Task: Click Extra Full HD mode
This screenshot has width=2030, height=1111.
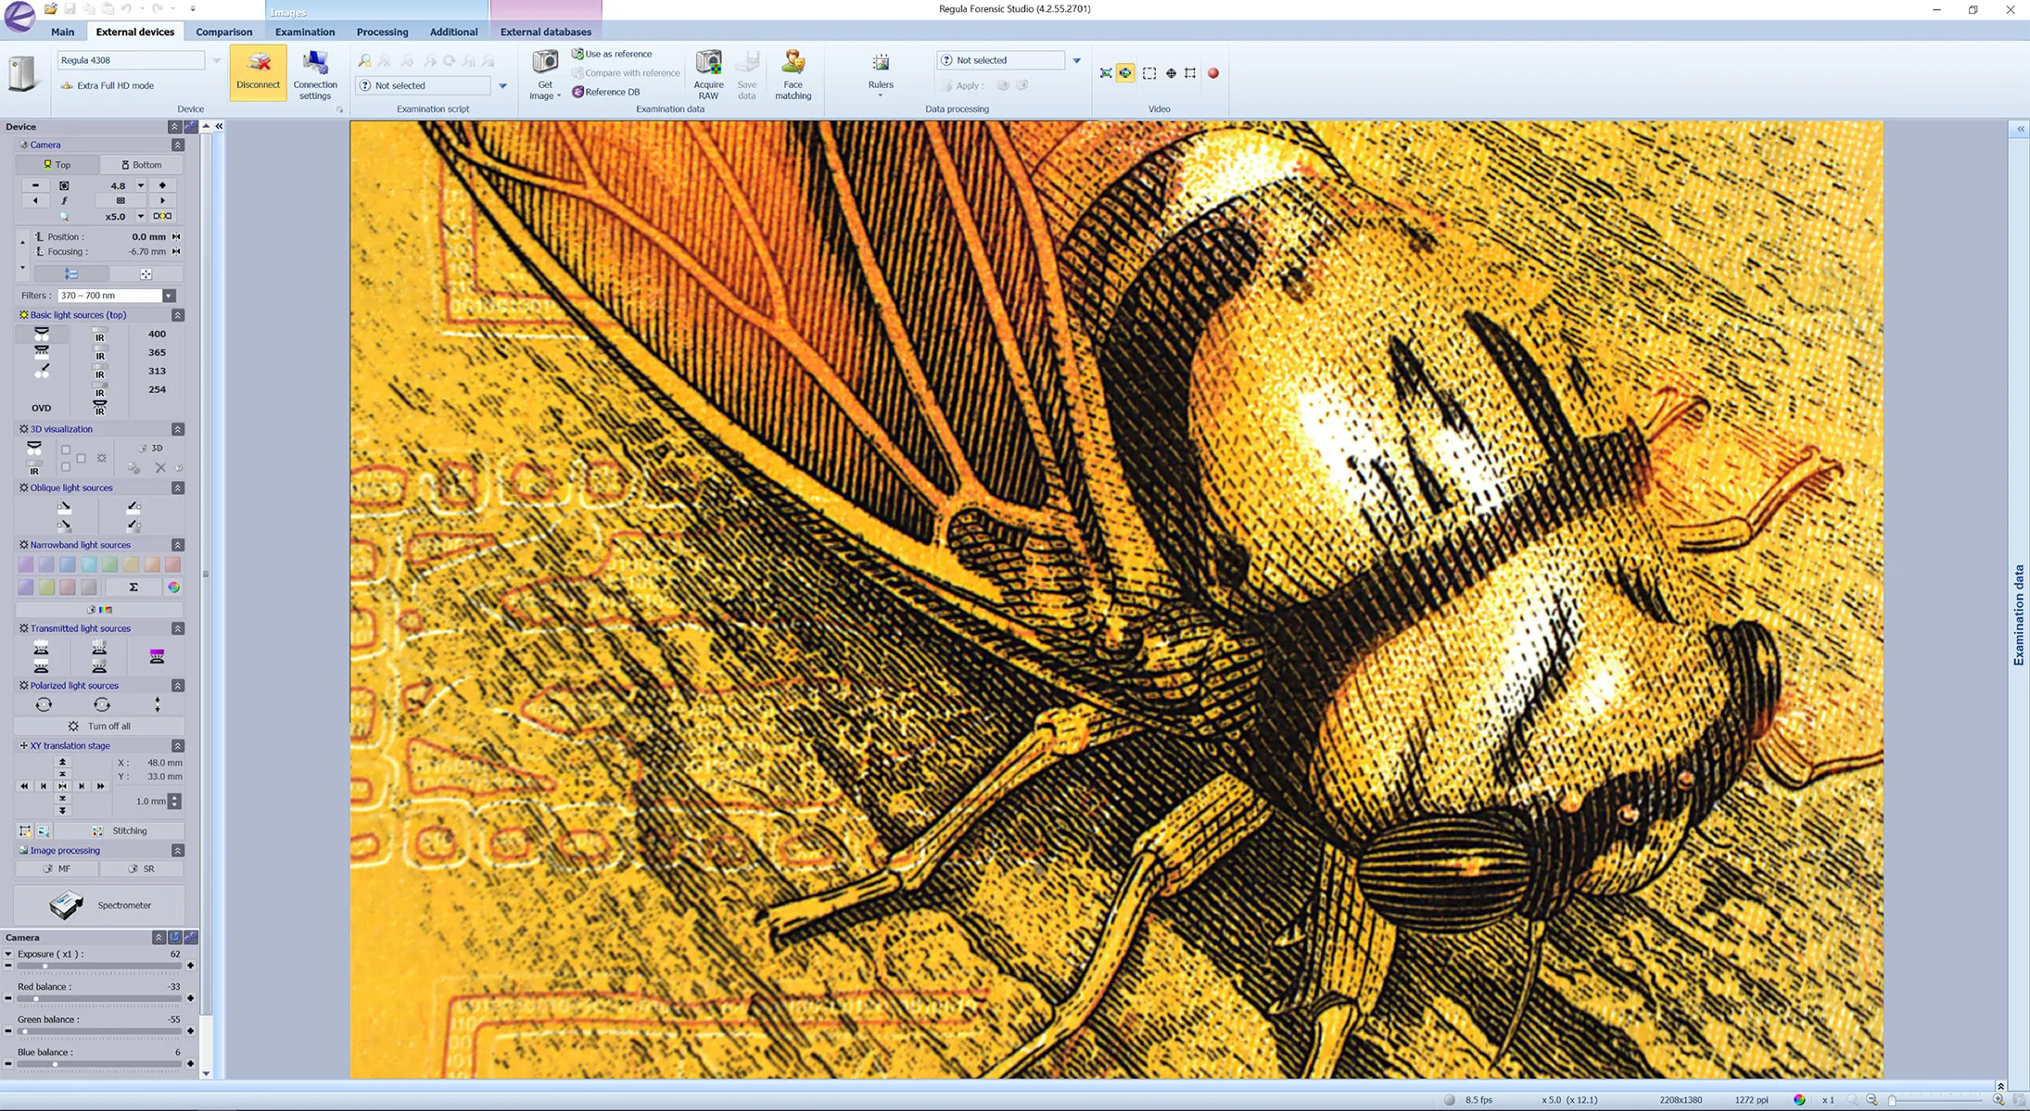Action: [x=107, y=85]
